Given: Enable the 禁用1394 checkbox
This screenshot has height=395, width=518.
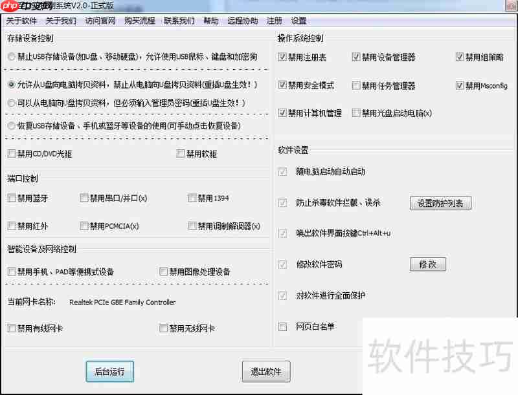Looking at the screenshot, I should click(192, 198).
